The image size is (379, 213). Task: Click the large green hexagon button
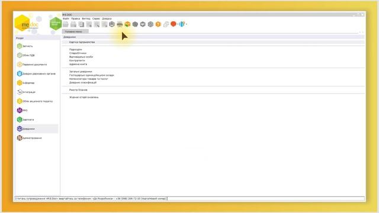coord(56,24)
